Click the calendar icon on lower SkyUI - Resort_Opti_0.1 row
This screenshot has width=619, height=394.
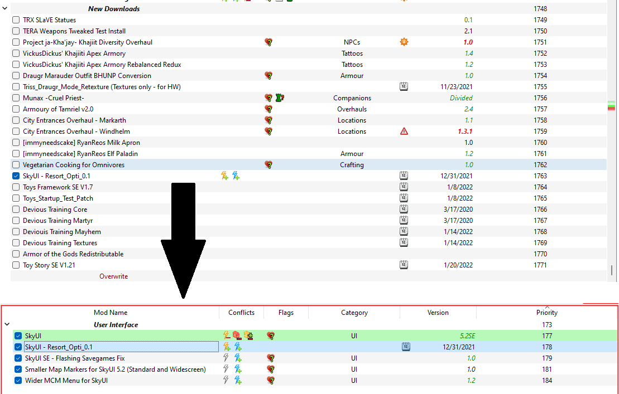(406, 347)
